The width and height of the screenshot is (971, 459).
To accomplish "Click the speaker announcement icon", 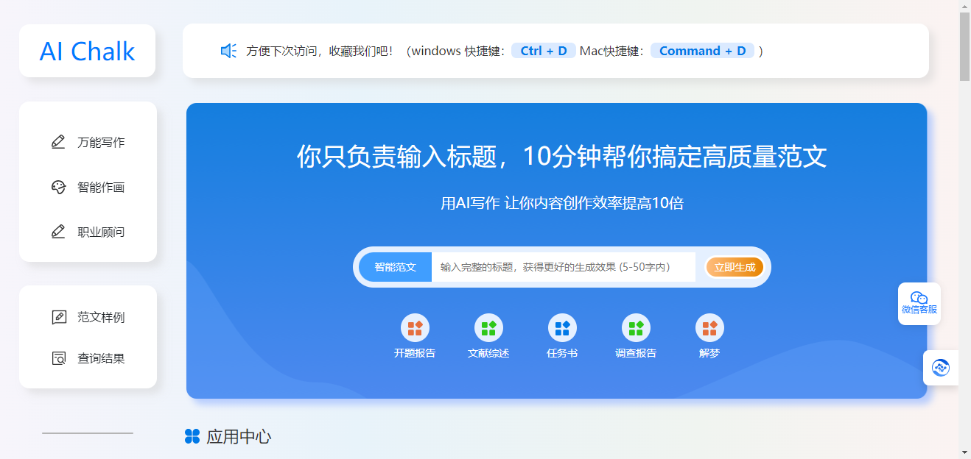I will tap(228, 51).
